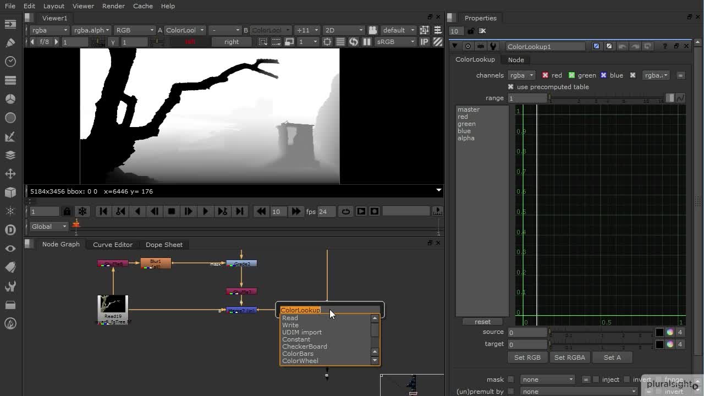Click the Set A button
The height and width of the screenshot is (396, 704).
612,358
